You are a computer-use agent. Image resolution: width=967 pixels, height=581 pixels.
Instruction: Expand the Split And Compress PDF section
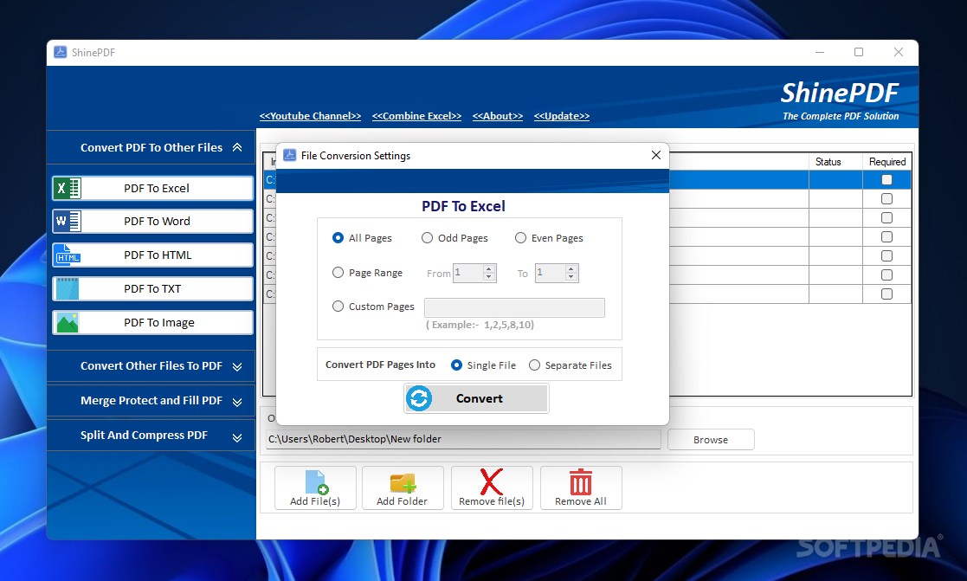click(237, 437)
